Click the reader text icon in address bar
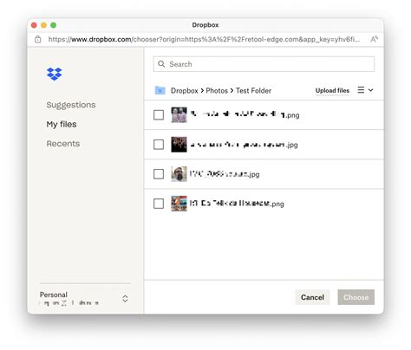Viewport: 411px width, 350px height. (x=375, y=39)
